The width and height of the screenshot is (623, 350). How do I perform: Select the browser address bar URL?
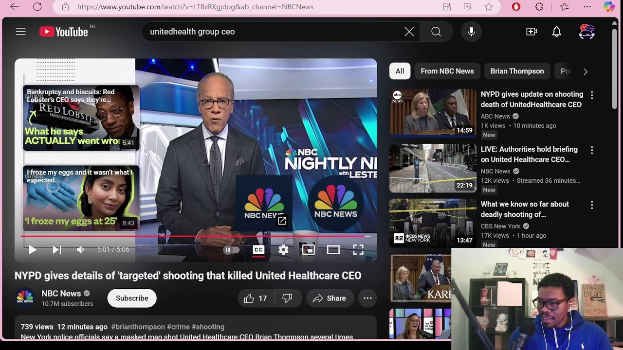pos(195,7)
